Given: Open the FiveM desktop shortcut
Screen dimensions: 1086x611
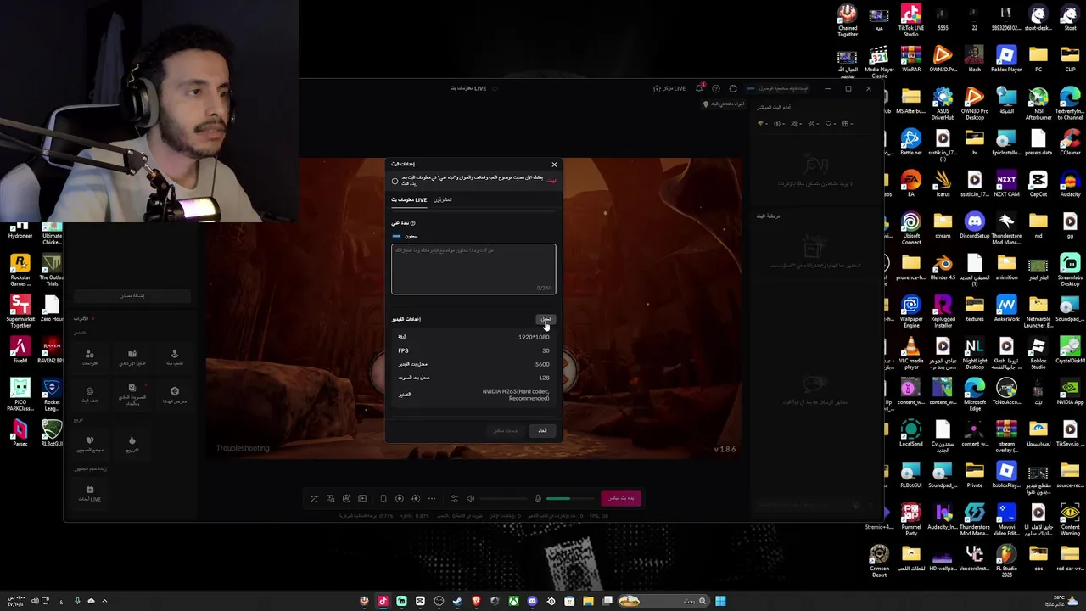Looking at the screenshot, I should coord(20,350).
